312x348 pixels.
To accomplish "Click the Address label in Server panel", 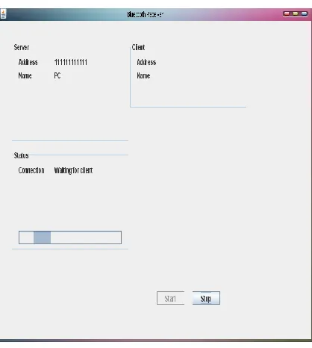I will (28, 62).
